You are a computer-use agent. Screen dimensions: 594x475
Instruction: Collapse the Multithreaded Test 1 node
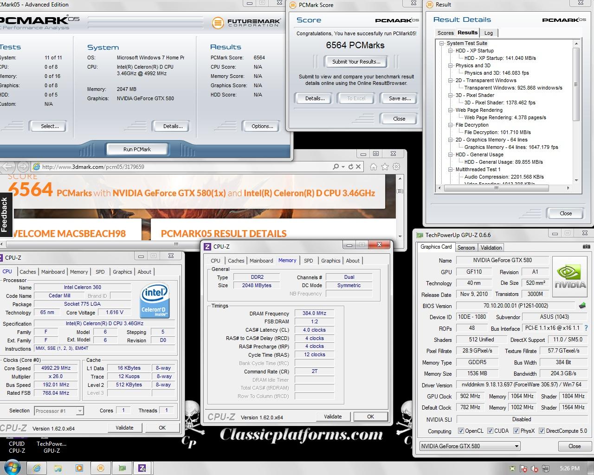point(450,169)
